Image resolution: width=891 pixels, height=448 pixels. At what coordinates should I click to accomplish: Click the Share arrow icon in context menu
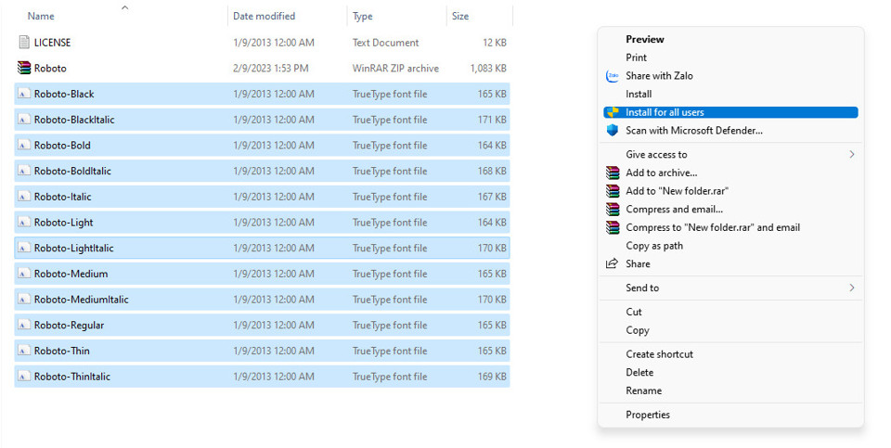pyautogui.click(x=612, y=264)
